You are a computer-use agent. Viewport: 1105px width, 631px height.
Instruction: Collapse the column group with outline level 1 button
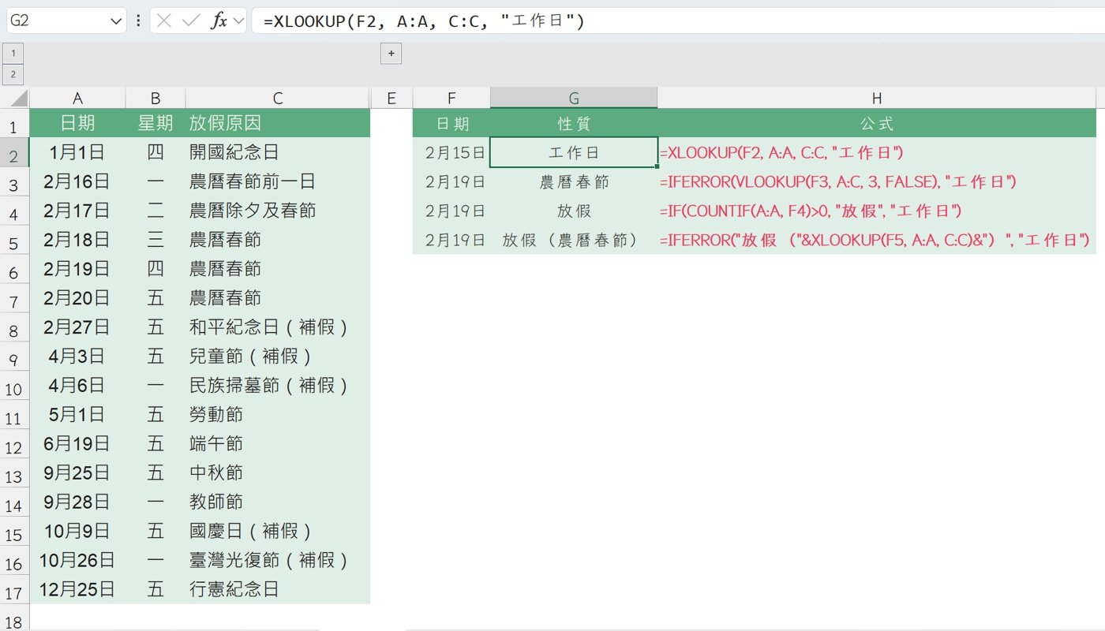[x=13, y=52]
